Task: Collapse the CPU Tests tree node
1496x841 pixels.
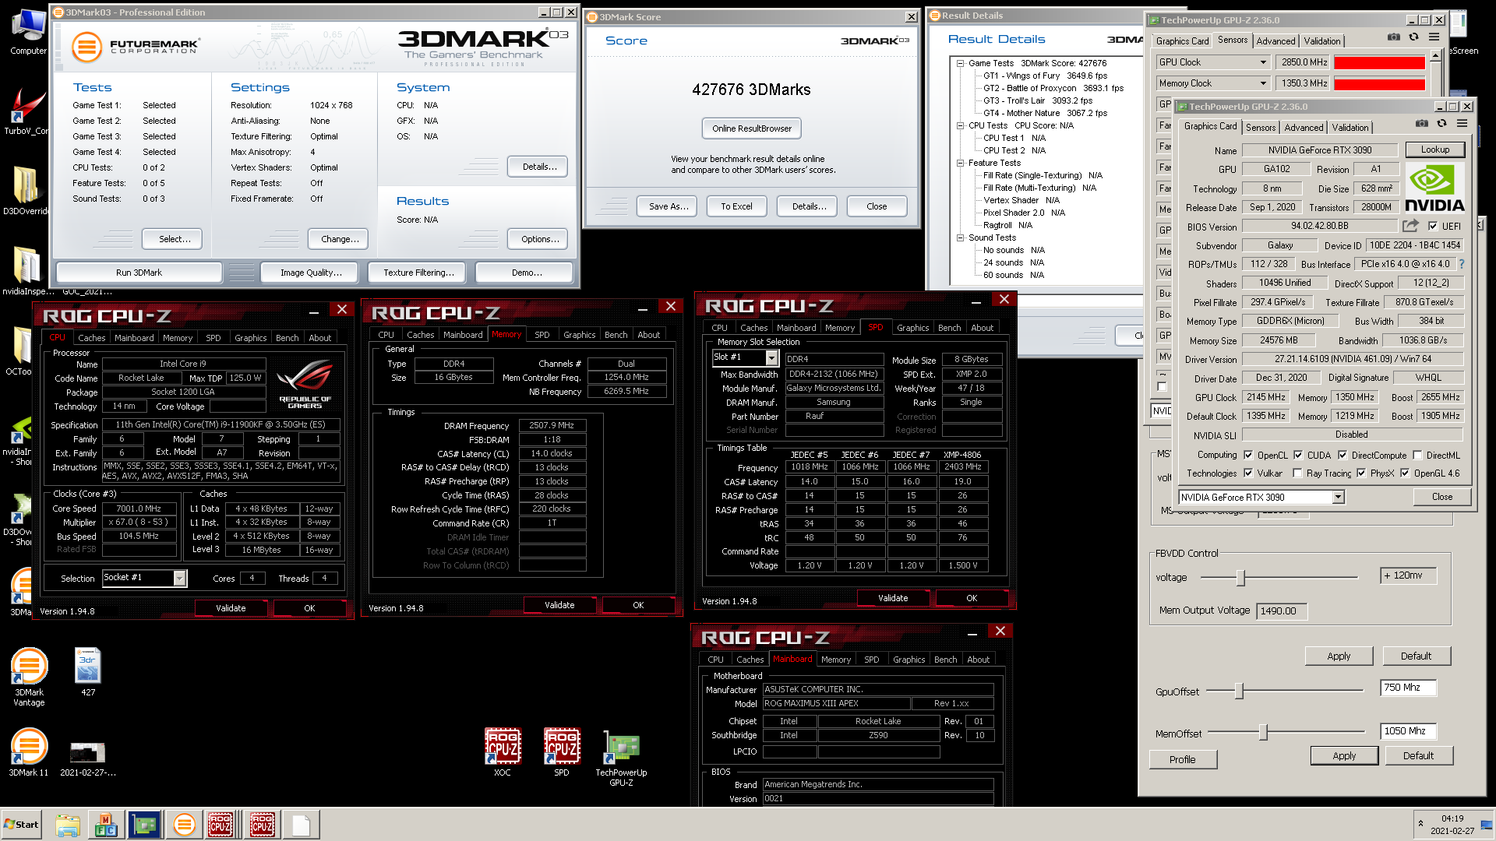Action: [961, 125]
